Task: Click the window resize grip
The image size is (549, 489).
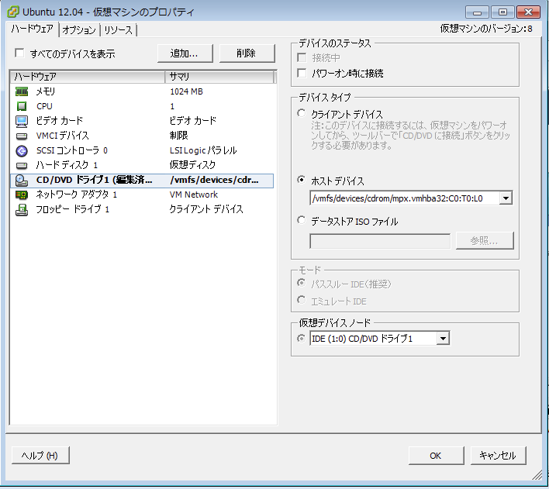Action: pos(537,475)
